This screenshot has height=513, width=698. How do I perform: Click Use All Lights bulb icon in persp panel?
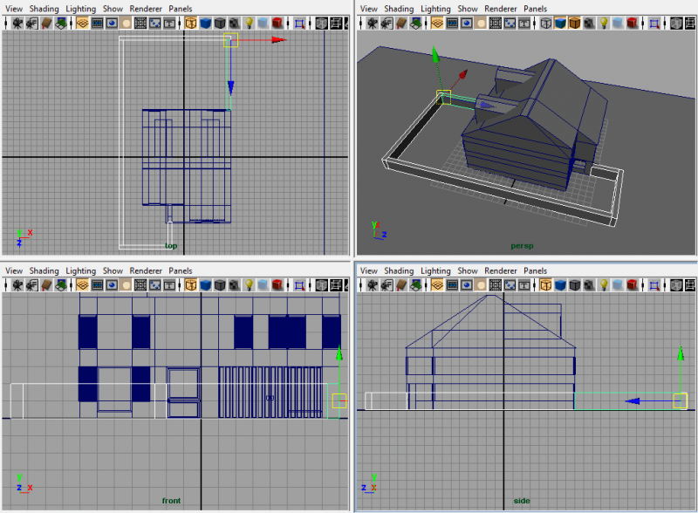[x=603, y=24]
